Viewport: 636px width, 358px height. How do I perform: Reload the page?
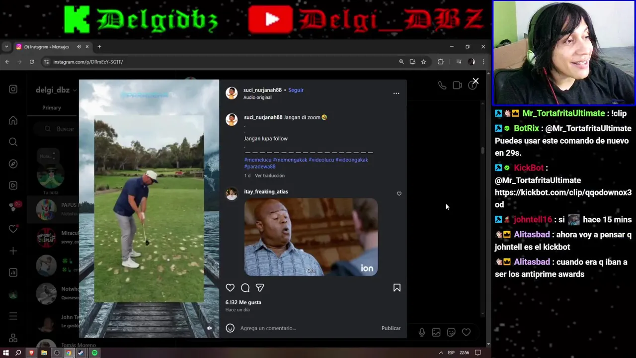point(32,62)
